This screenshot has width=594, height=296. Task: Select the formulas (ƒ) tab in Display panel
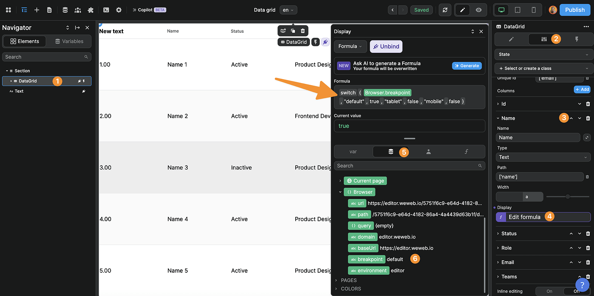(x=466, y=151)
